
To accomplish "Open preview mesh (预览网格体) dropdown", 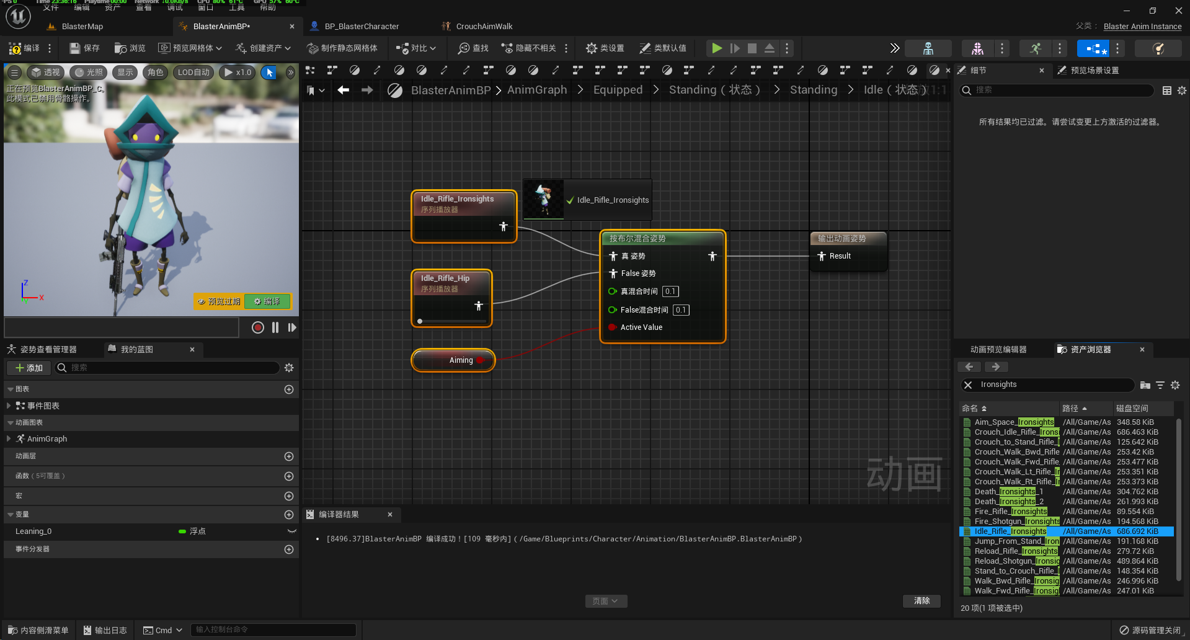I will pos(190,48).
